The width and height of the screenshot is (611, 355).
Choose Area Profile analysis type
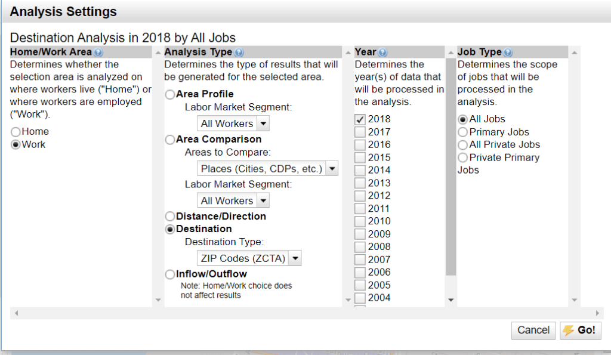[x=171, y=94]
